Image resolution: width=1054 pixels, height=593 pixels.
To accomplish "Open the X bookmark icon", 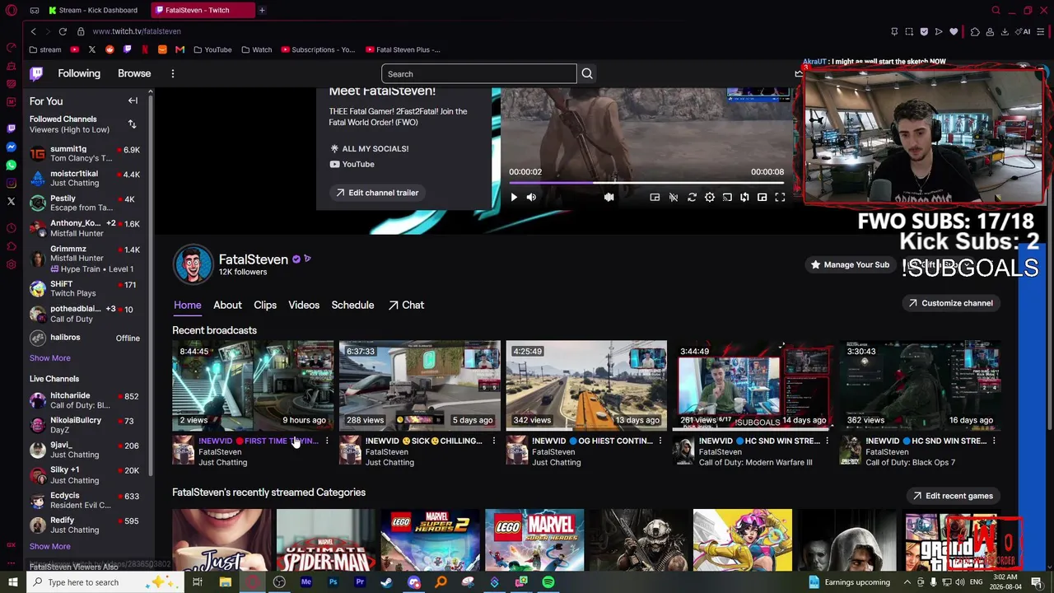I will coord(91,49).
